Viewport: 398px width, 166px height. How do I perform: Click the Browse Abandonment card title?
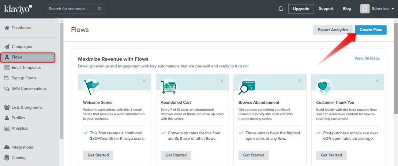(x=259, y=103)
